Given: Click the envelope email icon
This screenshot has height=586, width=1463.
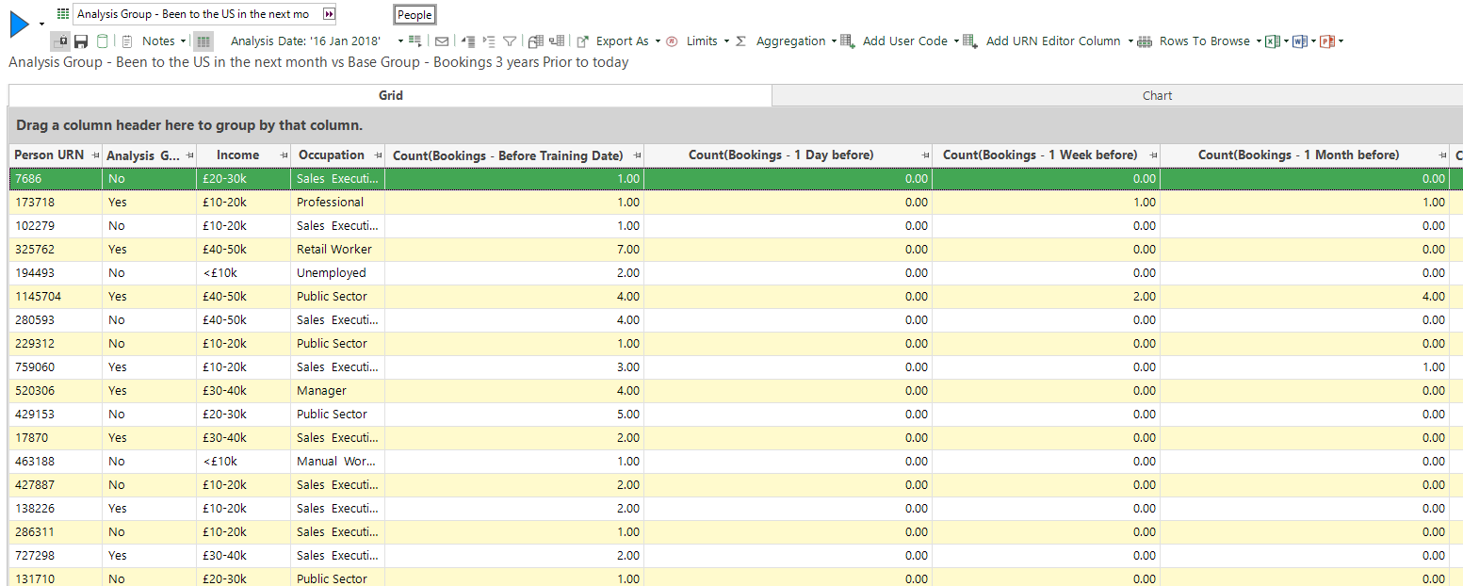Looking at the screenshot, I should (x=441, y=41).
